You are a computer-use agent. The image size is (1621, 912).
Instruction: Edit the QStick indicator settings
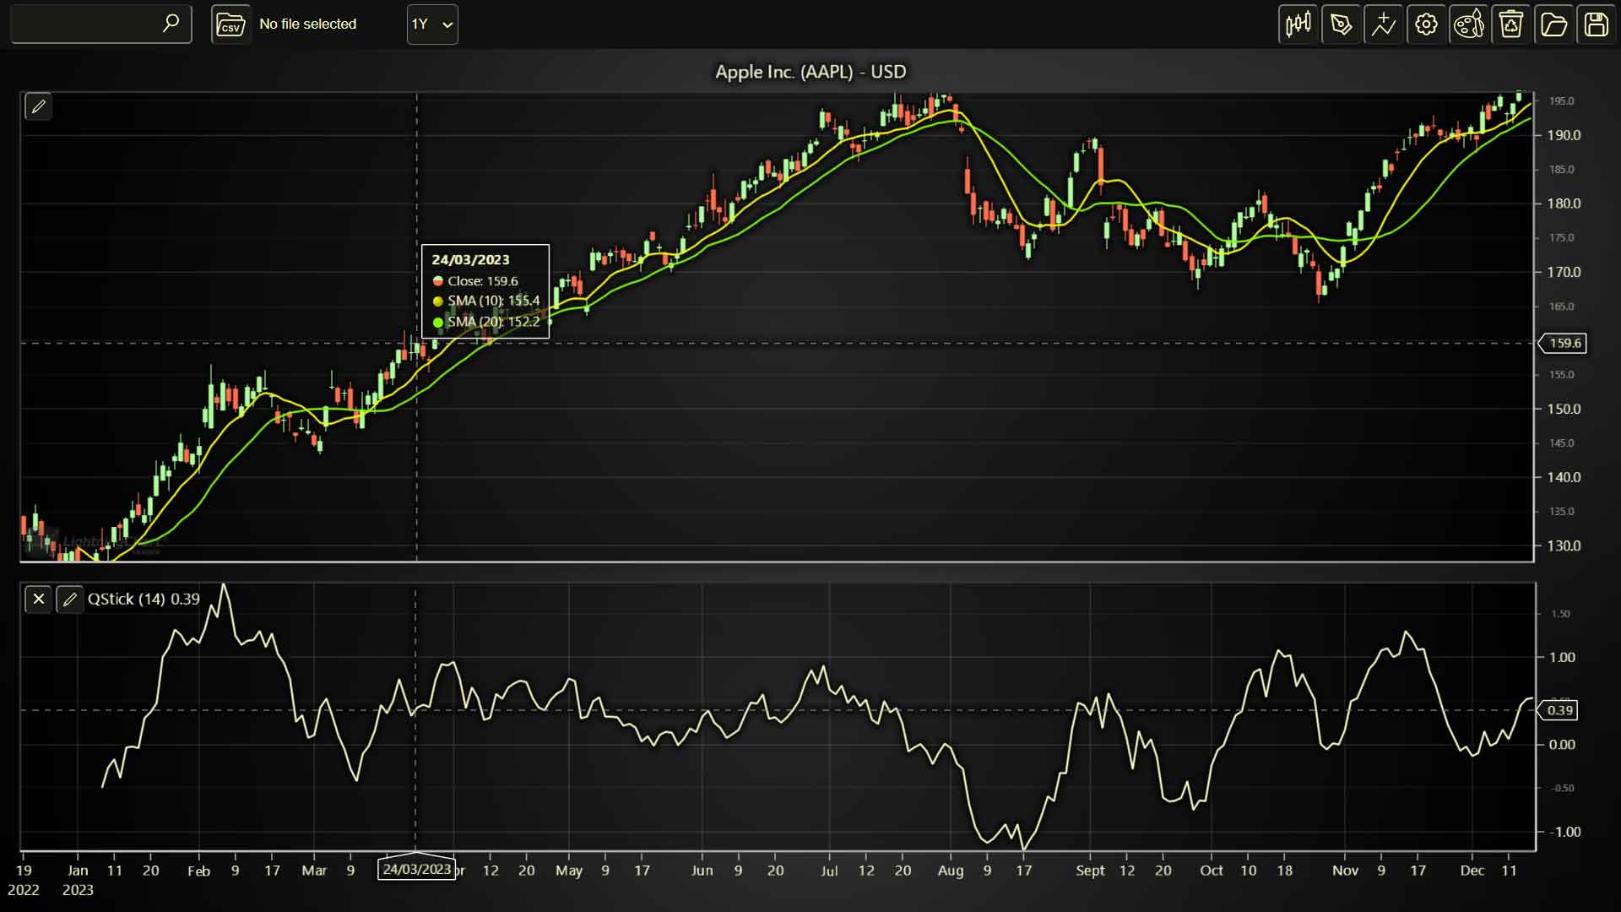(70, 600)
